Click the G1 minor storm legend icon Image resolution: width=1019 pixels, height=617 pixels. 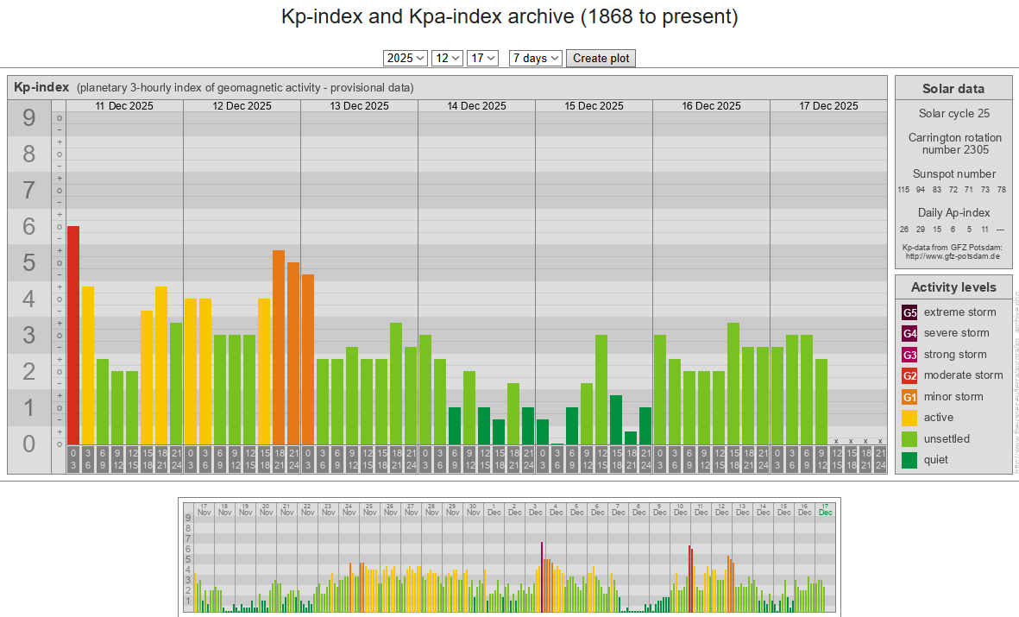pyautogui.click(x=909, y=397)
